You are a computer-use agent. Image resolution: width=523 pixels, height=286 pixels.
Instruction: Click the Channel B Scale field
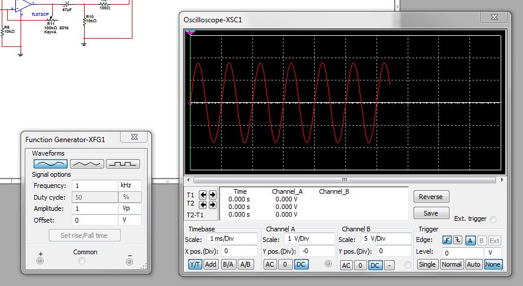click(x=387, y=238)
